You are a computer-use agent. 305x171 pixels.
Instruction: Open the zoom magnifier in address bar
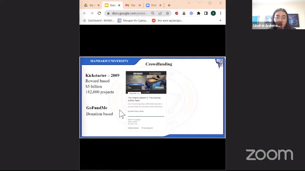pyautogui.click(x=153, y=13)
